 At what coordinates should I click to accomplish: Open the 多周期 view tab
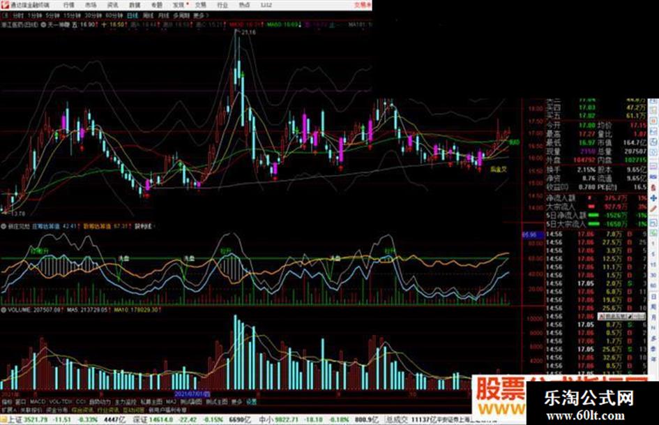click(181, 15)
